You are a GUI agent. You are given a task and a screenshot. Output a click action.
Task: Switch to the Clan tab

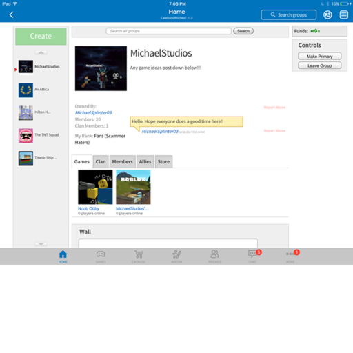(101, 161)
